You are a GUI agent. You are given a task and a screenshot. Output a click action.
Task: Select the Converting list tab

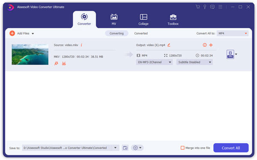click(117, 33)
